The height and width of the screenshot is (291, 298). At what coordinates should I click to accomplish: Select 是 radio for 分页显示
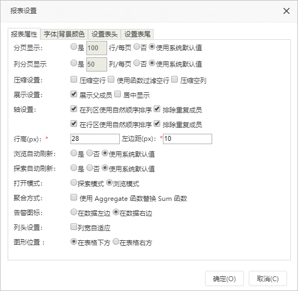pyautogui.click(x=74, y=47)
